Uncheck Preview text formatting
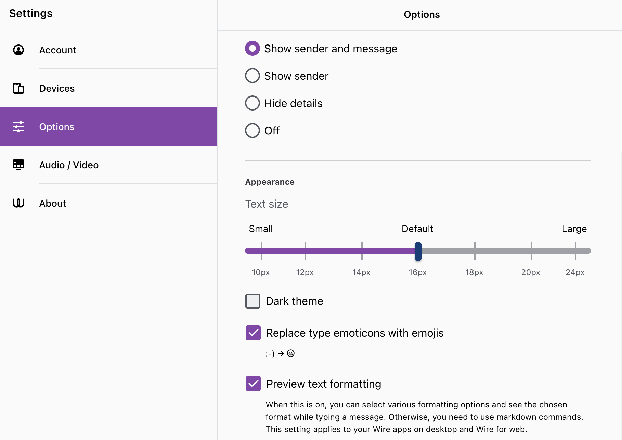The image size is (622, 440). 253,384
